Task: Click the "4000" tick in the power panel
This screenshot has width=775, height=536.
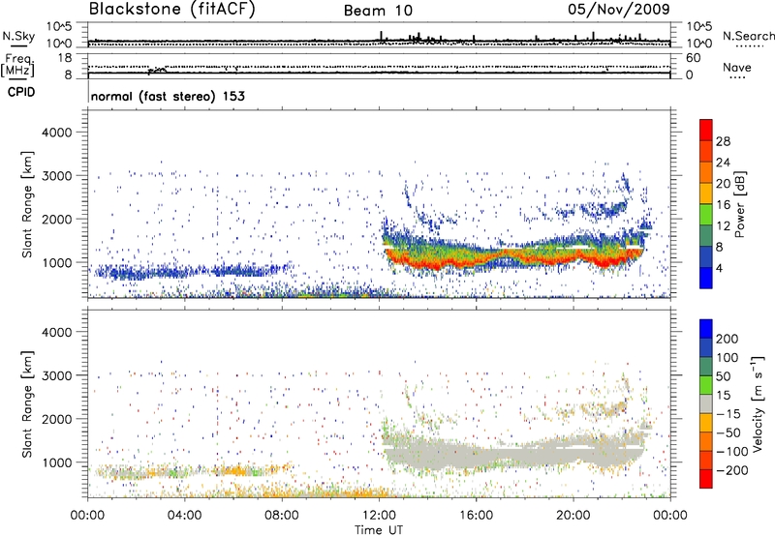Action: pos(57,133)
